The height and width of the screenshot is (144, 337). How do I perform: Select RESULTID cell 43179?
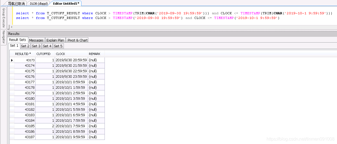(25, 93)
